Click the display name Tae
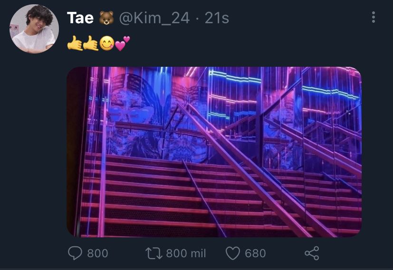The image size is (393, 270). (80, 18)
